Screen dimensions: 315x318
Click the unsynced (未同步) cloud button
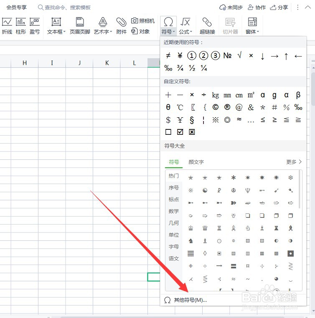[231, 8]
